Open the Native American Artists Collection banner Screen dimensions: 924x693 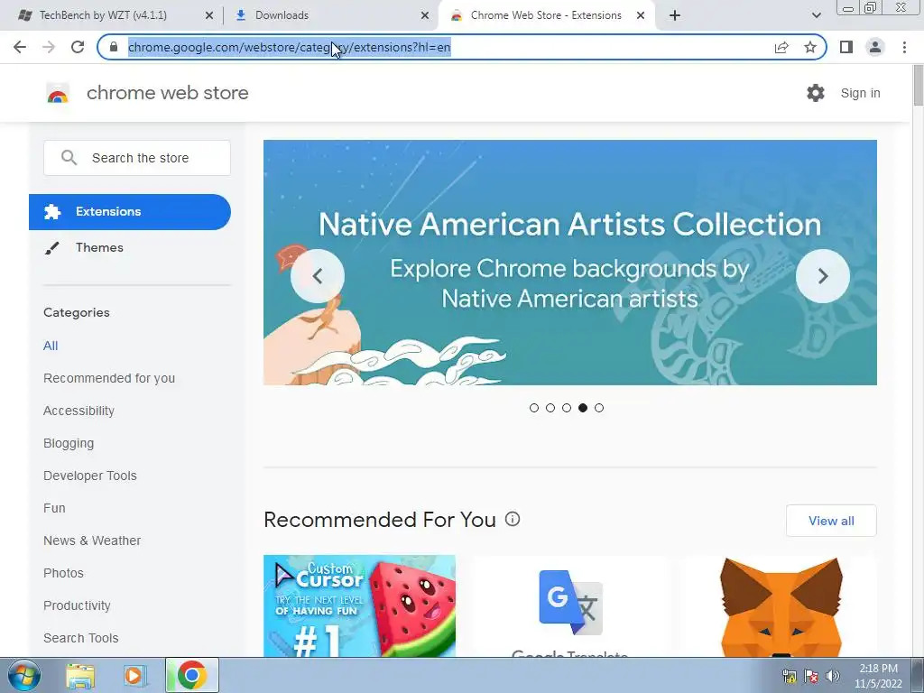point(570,263)
